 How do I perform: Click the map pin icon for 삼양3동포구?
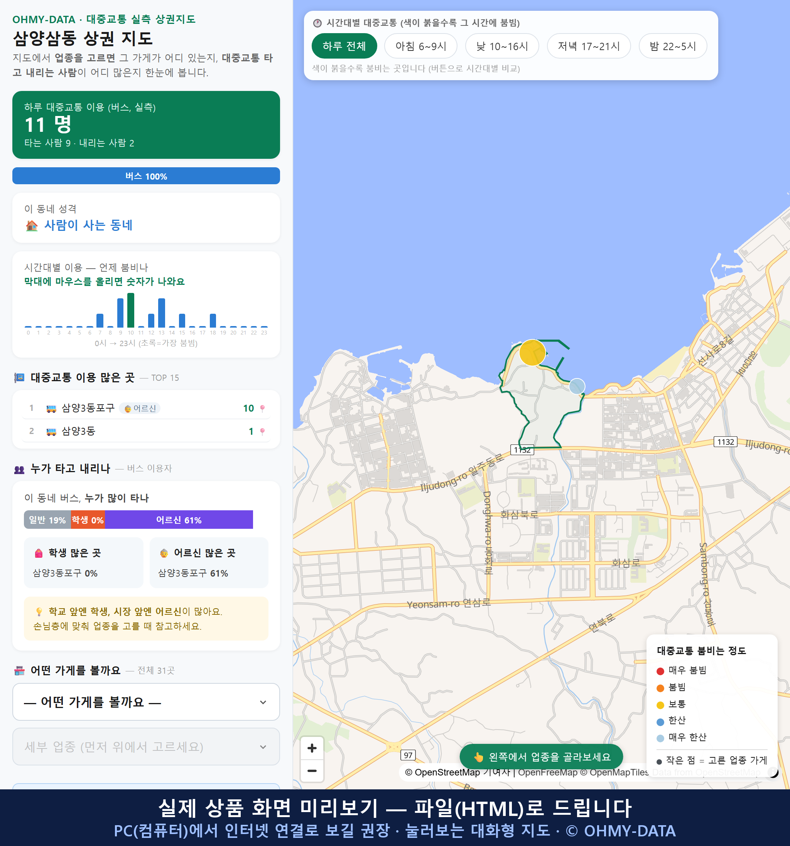pyautogui.click(x=262, y=409)
